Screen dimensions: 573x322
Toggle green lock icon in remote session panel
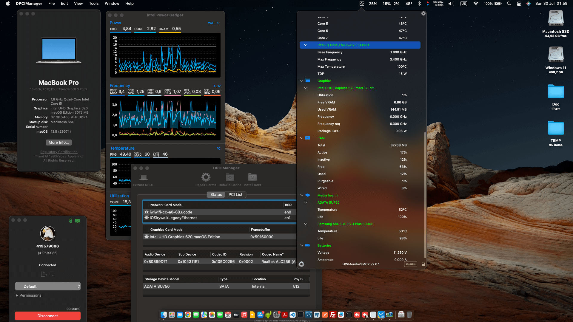[x=71, y=221]
